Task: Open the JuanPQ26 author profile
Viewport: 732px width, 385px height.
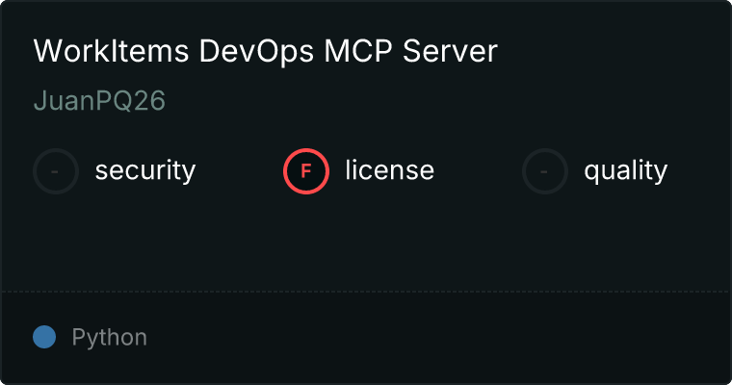Action: 99,102
